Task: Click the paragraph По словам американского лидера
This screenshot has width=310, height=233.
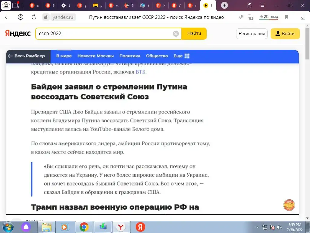Action: [x=120, y=148]
